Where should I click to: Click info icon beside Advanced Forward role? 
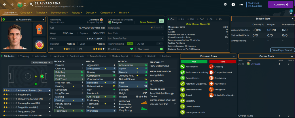coord(17,90)
